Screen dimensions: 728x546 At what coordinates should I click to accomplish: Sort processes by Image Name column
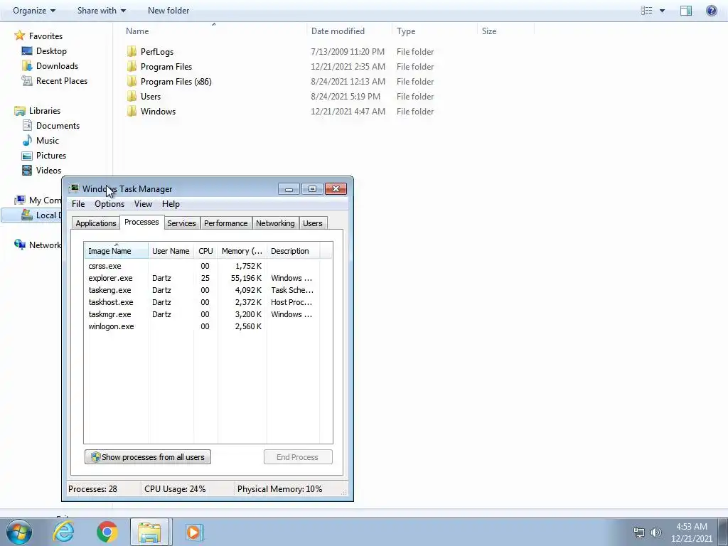pyautogui.click(x=116, y=251)
